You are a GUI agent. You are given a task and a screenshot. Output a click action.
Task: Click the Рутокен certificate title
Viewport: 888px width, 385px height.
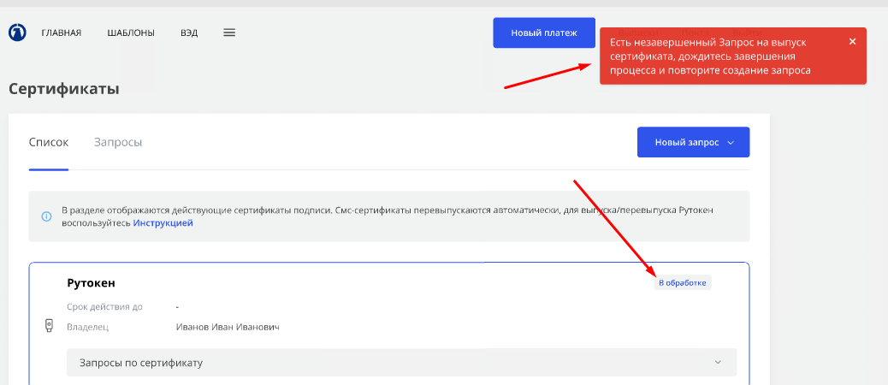point(92,282)
